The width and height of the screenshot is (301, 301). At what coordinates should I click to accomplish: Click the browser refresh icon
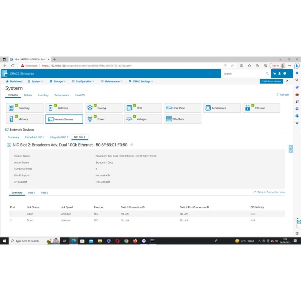[13, 66]
